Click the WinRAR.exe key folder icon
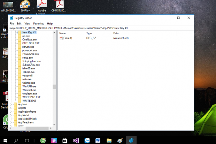The image size is (216, 144). (20, 86)
